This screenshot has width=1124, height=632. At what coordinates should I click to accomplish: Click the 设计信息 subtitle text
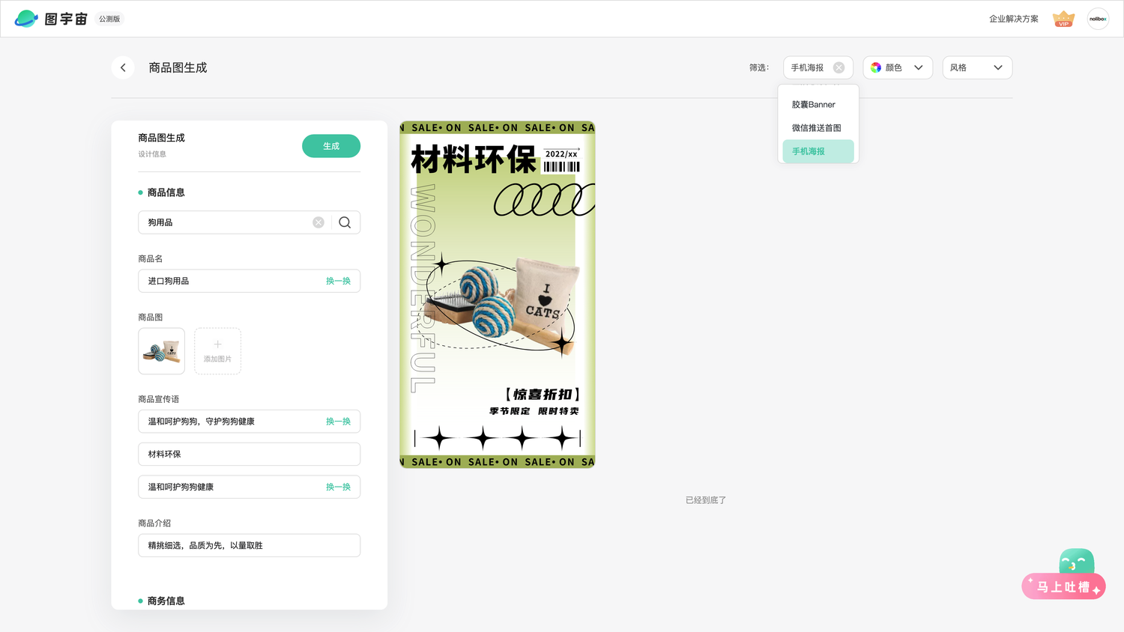click(152, 154)
